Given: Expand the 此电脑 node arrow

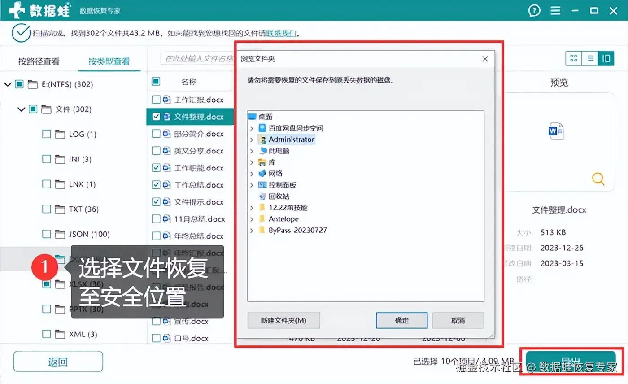Looking at the screenshot, I should click(x=252, y=151).
